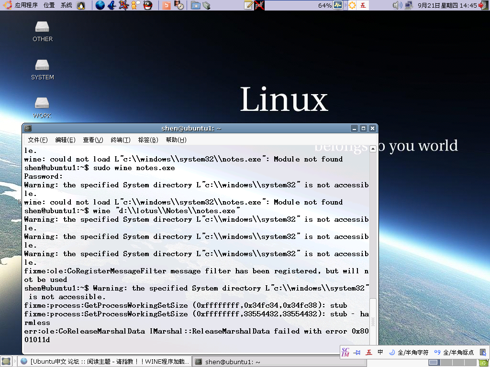Click the 'ot be used' terminal line
The width and height of the screenshot is (490, 367).
coord(45,280)
